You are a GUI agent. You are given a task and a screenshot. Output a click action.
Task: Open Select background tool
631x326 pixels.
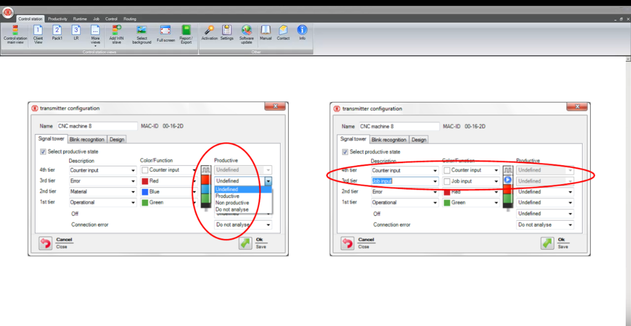click(x=142, y=34)
